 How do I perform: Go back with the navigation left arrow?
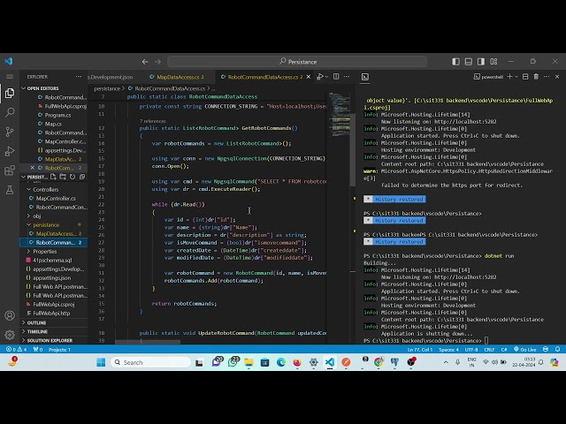coord(145,62)
